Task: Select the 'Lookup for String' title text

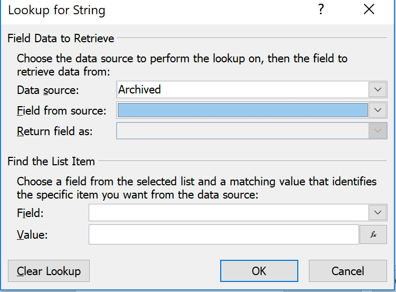Action: click(x=56, y=11)
